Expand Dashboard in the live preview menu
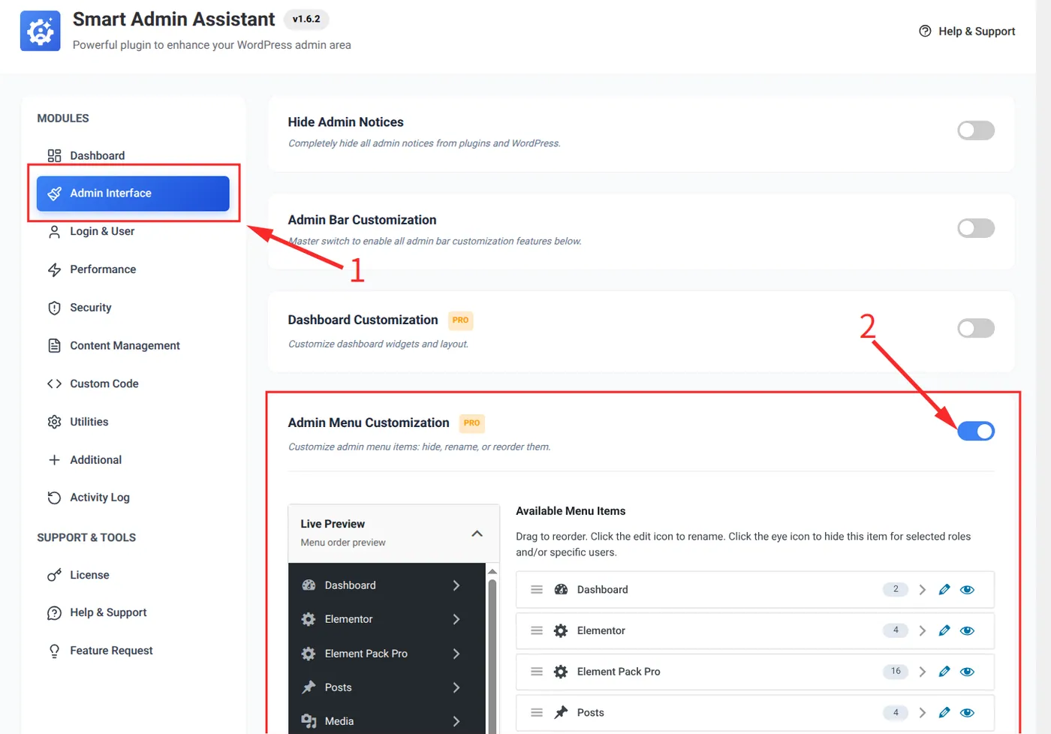This screenshot has width=1051, height=734. coord(456,585)
